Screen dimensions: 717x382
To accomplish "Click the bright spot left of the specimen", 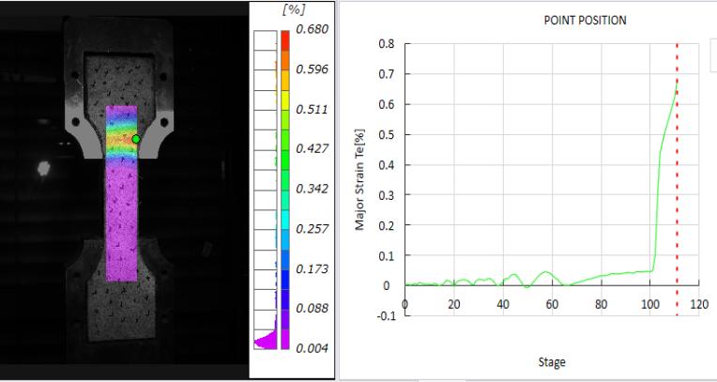I will 42,168.
